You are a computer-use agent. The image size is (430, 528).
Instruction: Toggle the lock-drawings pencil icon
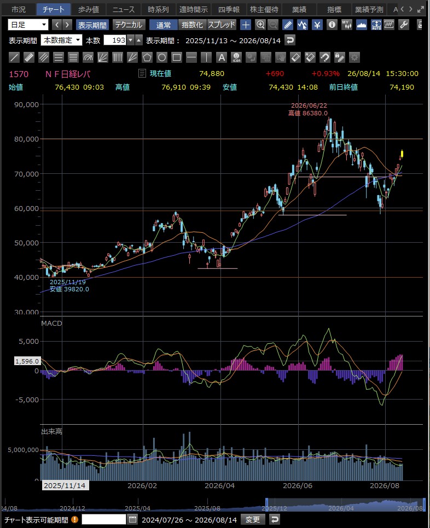click(x=340, y=57)
